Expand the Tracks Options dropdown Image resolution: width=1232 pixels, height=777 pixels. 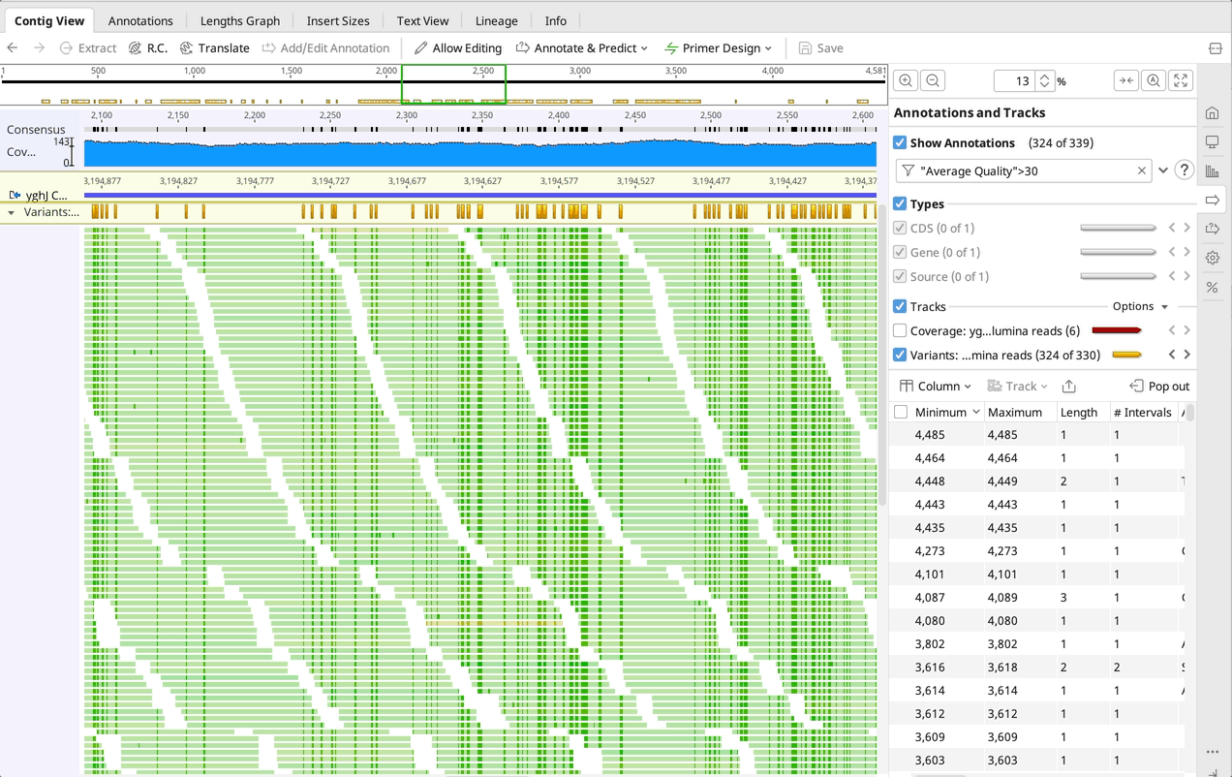coord(1140,307)
